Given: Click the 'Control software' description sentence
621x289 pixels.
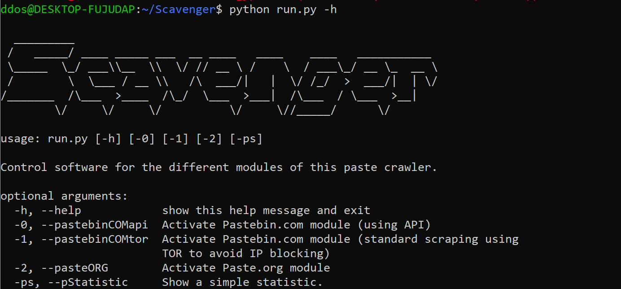Looking at the screenshot, I should (x=219, y=167).
